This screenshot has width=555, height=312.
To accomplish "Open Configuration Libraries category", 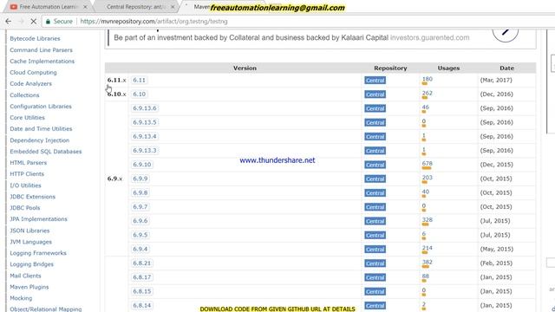I will [41, 107].
